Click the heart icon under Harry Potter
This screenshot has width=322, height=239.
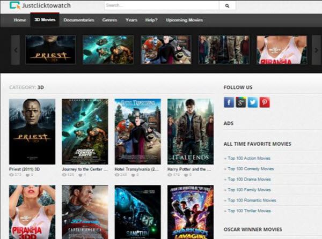pos(186,175)
